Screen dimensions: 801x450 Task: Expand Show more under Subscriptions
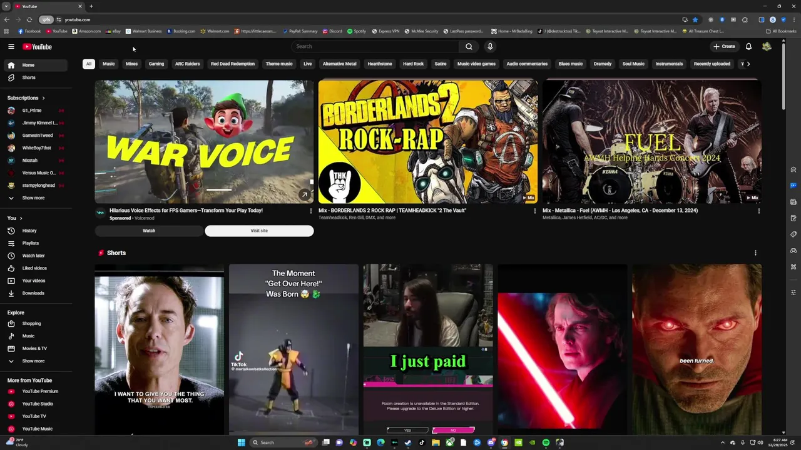click(36, 198)
